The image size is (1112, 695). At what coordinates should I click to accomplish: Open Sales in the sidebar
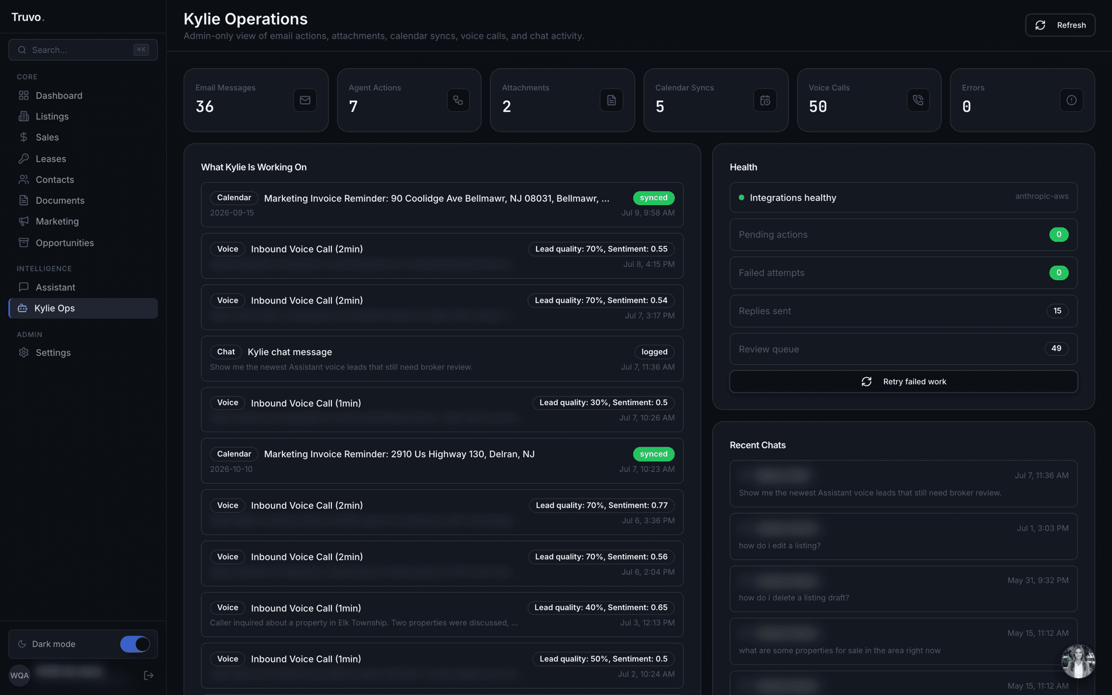click(x=83, y=137)
